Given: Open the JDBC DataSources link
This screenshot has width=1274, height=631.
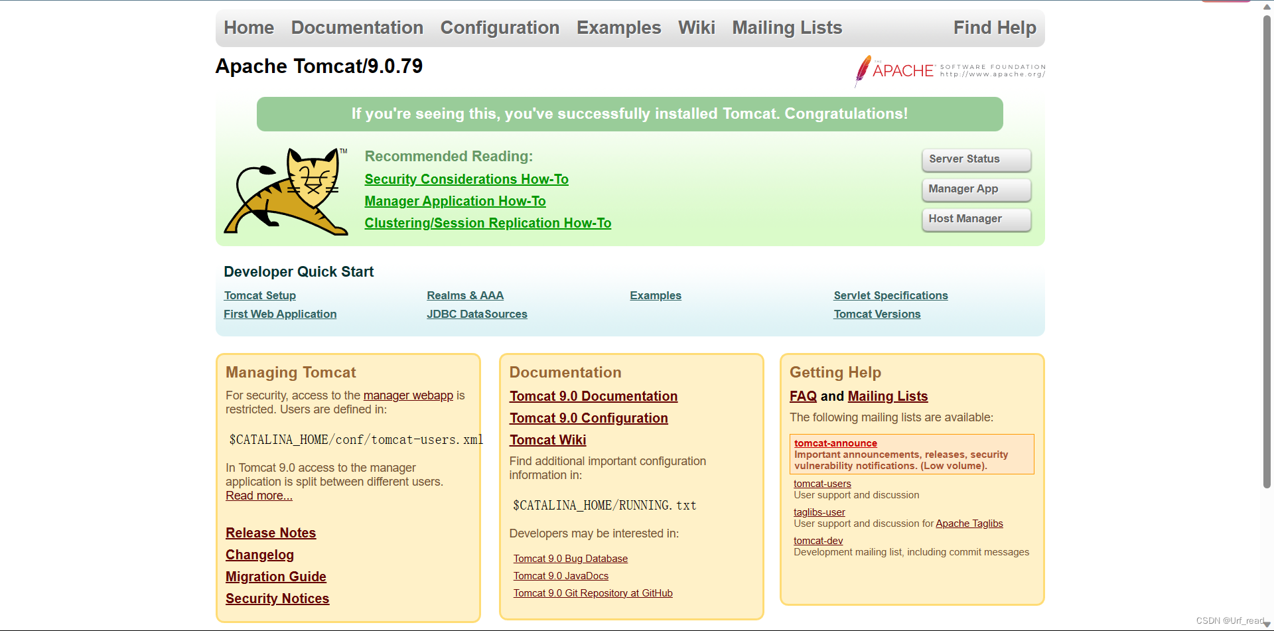Looking at the screenshot, I should [x=477, y=314].
